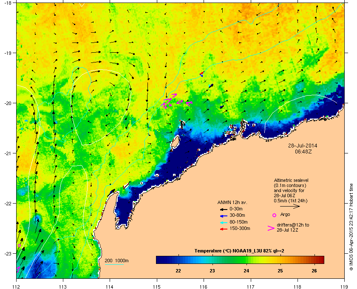Image resolution: width=357 pixels, height=289 pixels.
Task: Click the Temperature NOAA19_L3U colorbar title
Action: click(239, 251)
